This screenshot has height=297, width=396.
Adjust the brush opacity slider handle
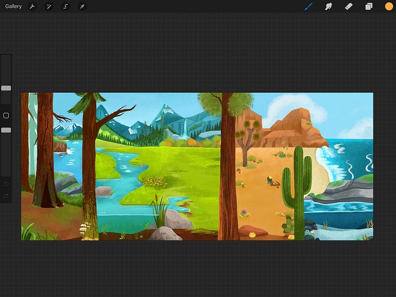pyautogui.click(x=6, y=130)
